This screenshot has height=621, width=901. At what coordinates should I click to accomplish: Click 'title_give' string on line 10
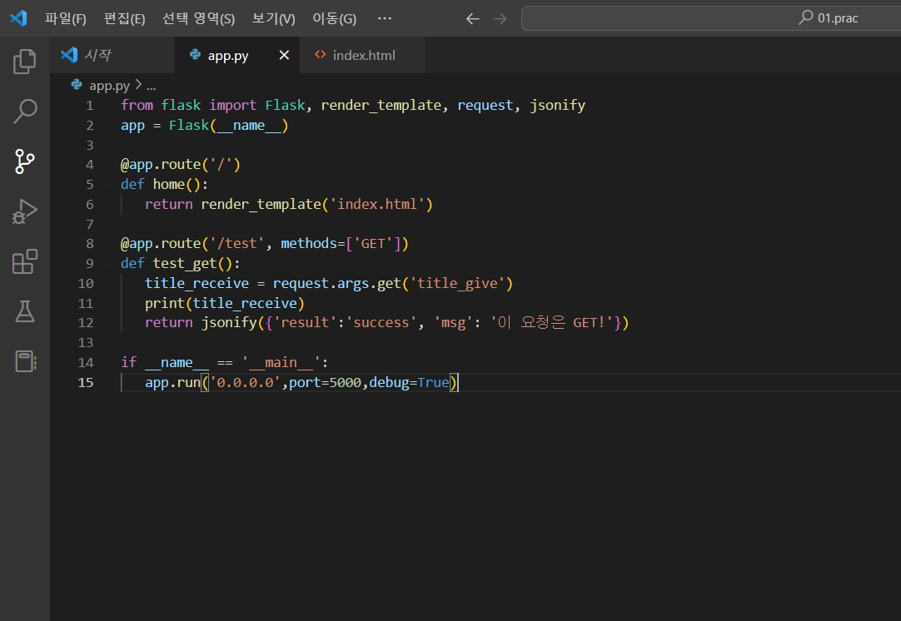tap(457, 283)
